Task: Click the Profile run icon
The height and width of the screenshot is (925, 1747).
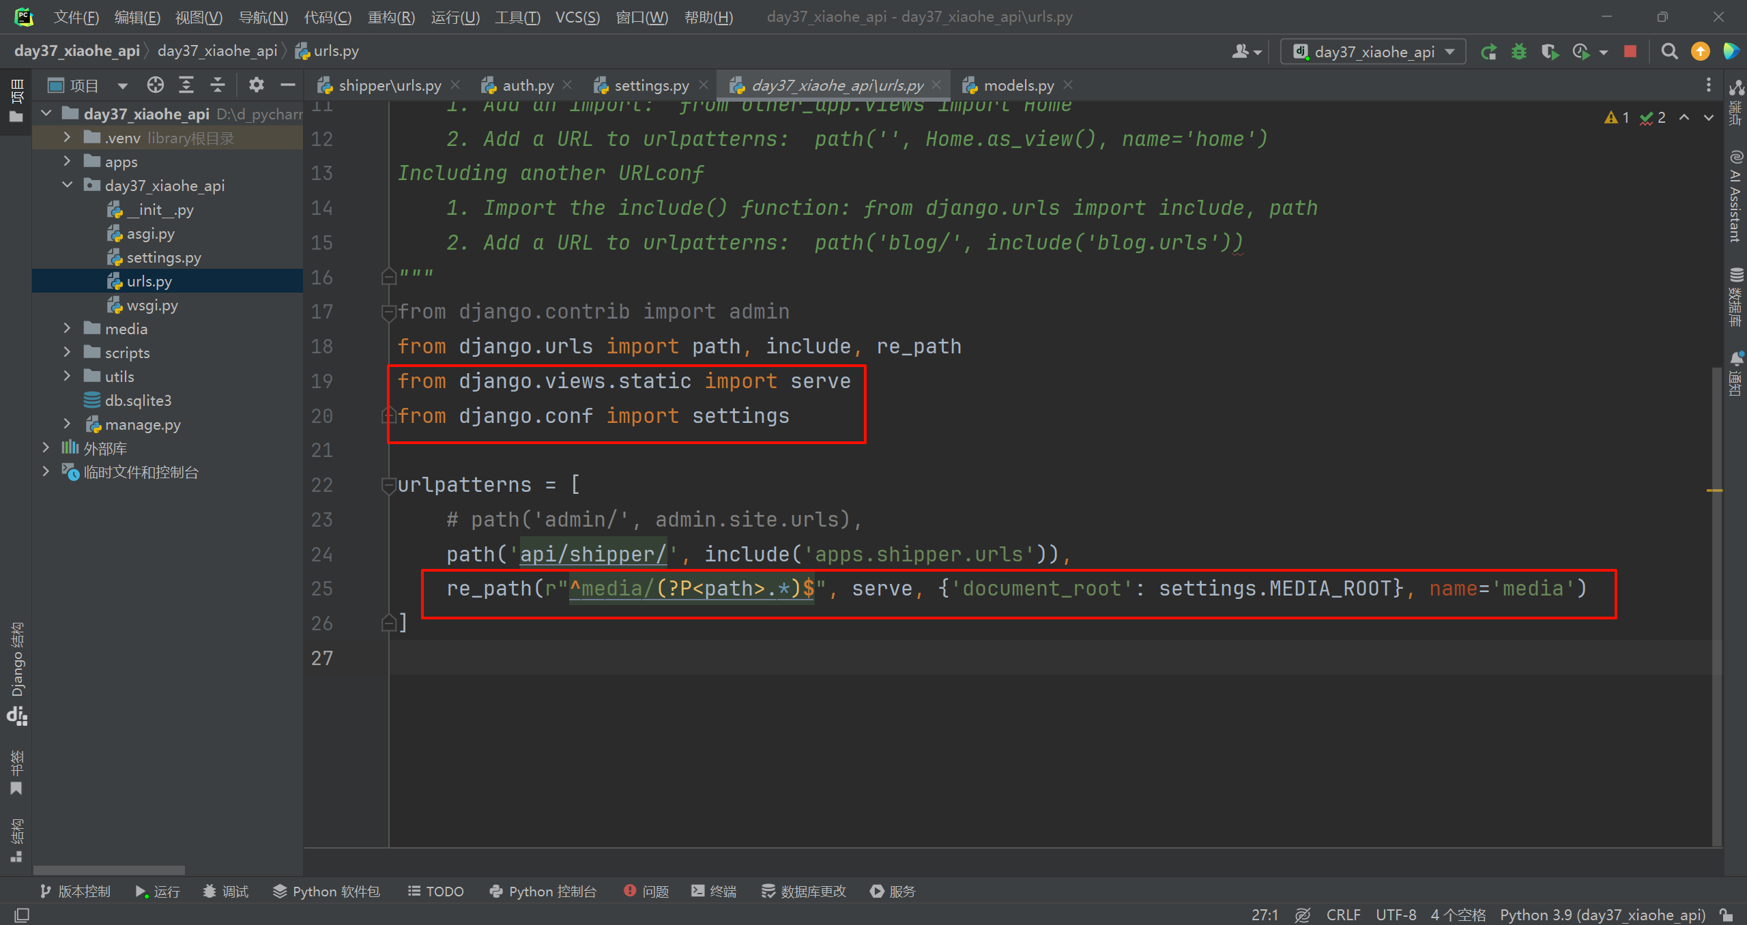Action: point(1581,52)
